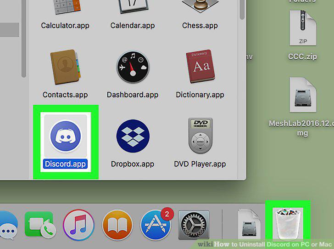Select CCC.zip archive icon on desktop
This screenshot has width=334, height=249.
click(303, 28)
